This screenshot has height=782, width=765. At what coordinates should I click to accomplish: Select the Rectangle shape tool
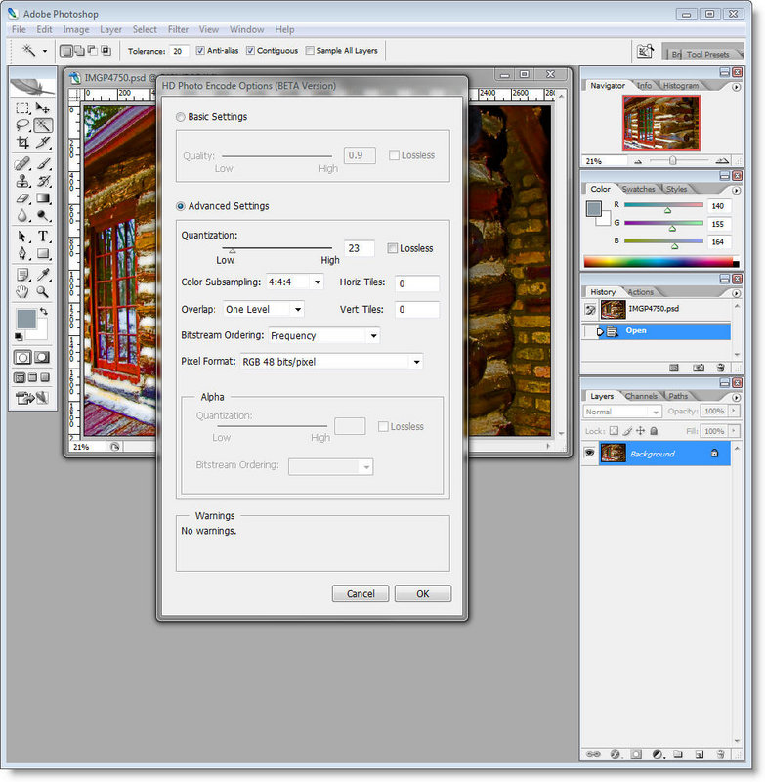[x=43, y=254]
